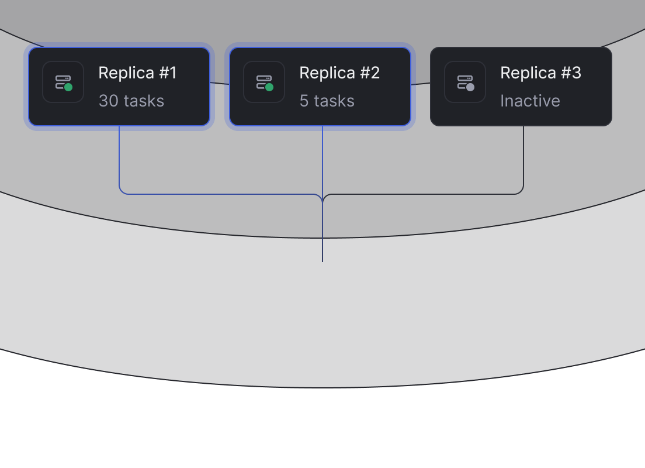Click the rounded icon tile inside Replica #1
This screenshot has width=645, height=468.
[63, 82]
